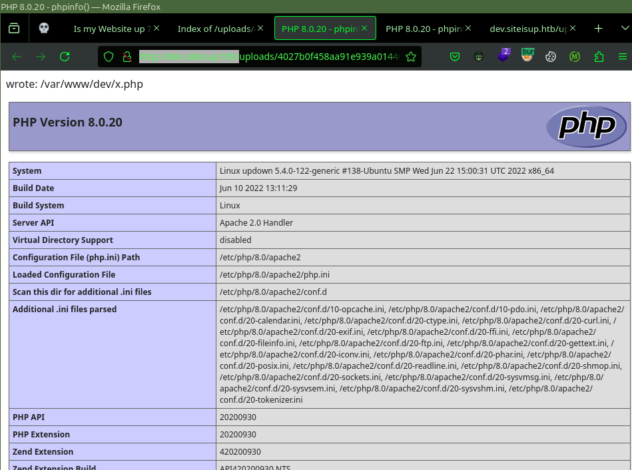The height and width of the screenshot is (470, 632).
Task: Click the 'System' row label
Action: coord(27,171)
